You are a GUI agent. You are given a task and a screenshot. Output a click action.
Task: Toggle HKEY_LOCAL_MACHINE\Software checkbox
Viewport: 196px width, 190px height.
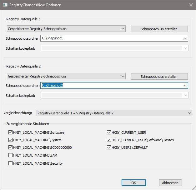click(11, 132)
